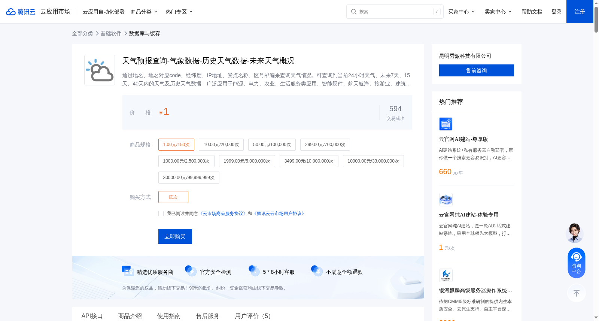
Task: Click breadcrumb arrow after 全部分类
Action: pyautogui.click(x=97, y=33)
